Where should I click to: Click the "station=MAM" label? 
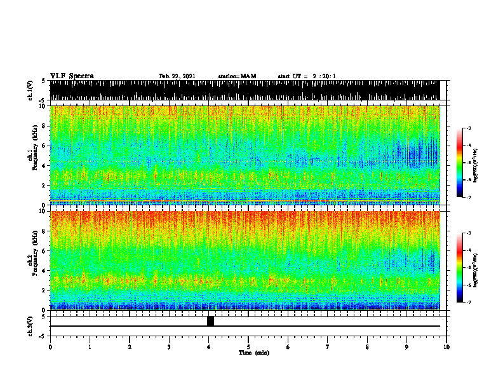click(x=237, y=76)
